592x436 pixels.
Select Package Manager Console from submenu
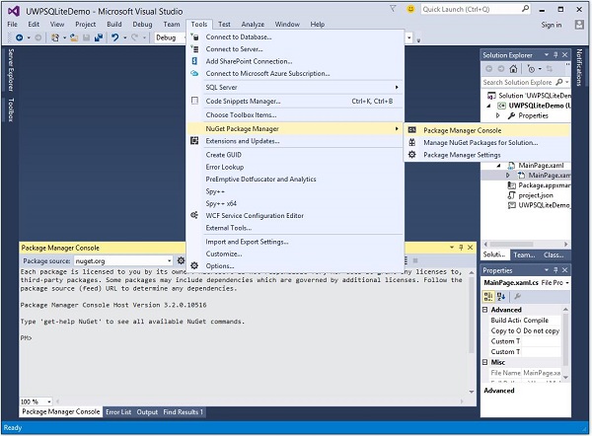[462, 129]
